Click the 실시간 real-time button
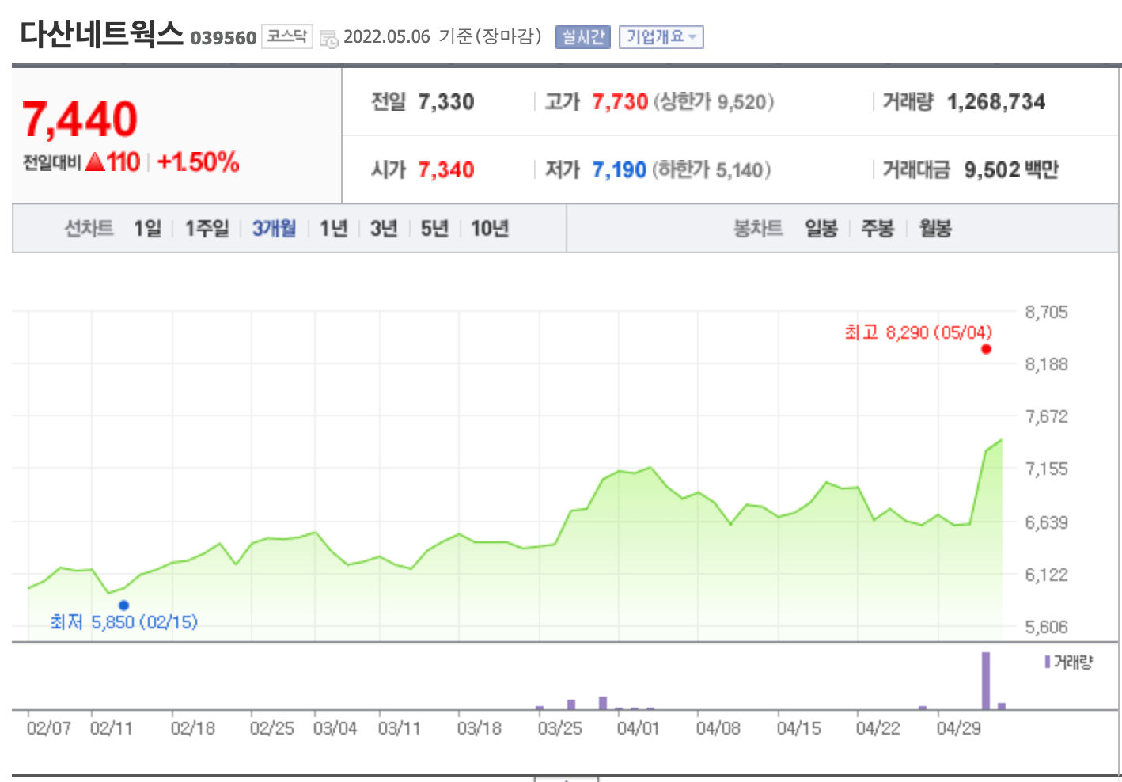The width and height of the screenshot is (1122, 782). 583,37
